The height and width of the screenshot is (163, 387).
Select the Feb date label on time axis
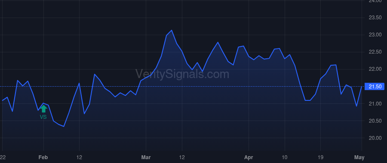pyautogui.click(x=43, y=157)
